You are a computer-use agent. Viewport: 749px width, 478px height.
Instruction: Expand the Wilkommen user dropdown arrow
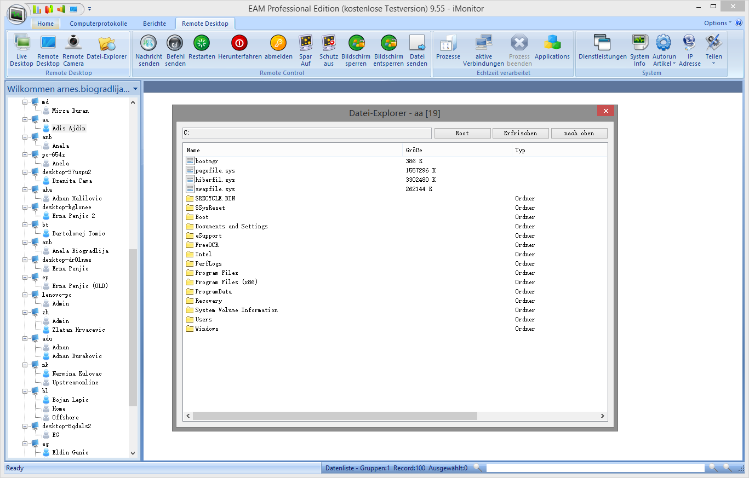[135, 89]
